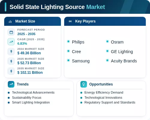Click the Solid State Lighting Source Market title

coord(57,7)
